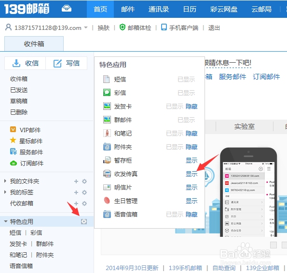Click the user avatar icon beside email address
This screenshot has width=287, height=273.
click(8, 27)
